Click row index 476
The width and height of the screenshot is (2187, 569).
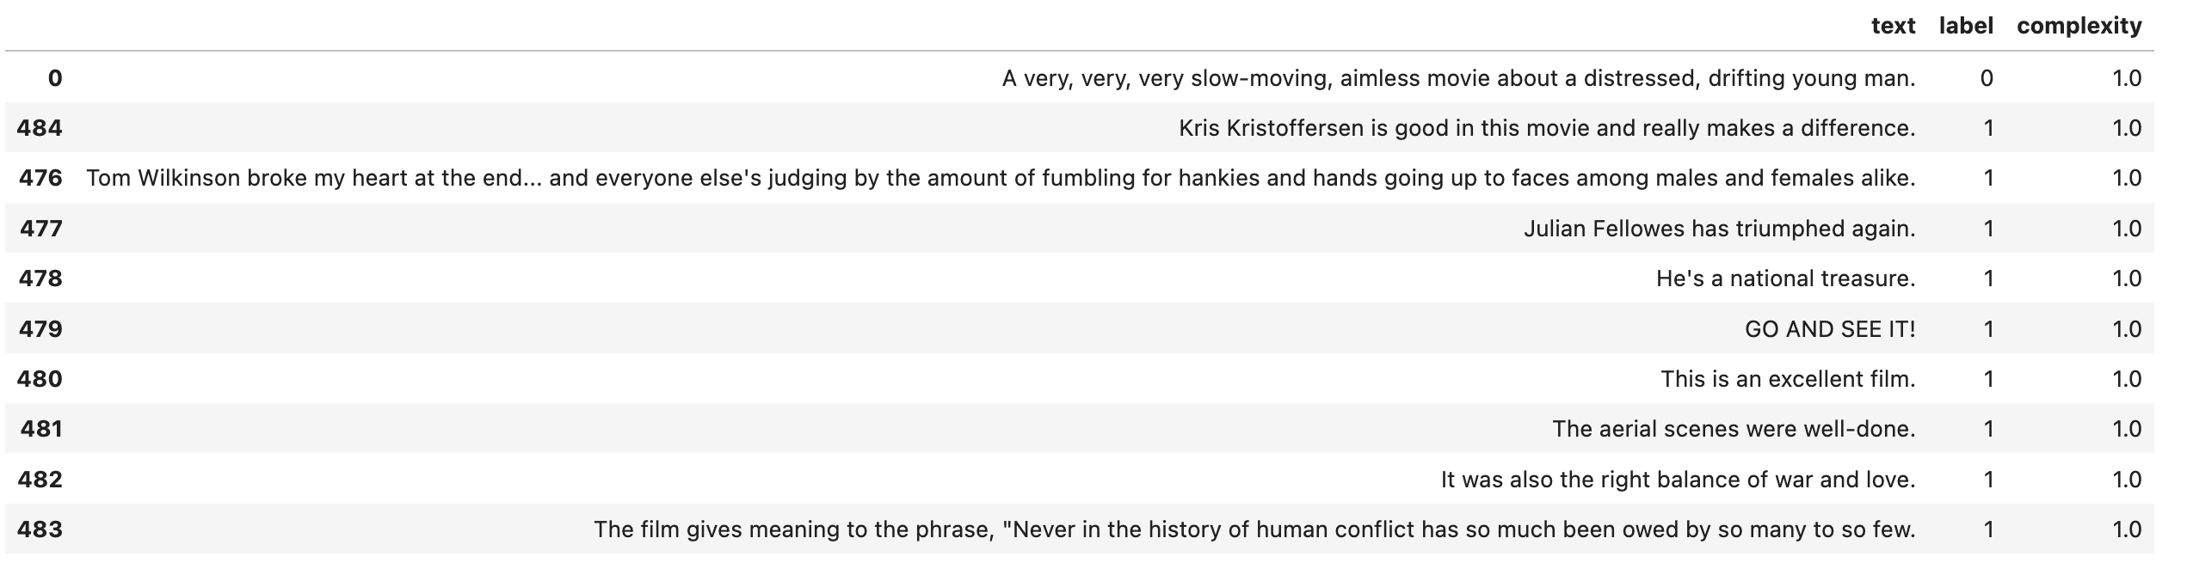coord(40,178)
